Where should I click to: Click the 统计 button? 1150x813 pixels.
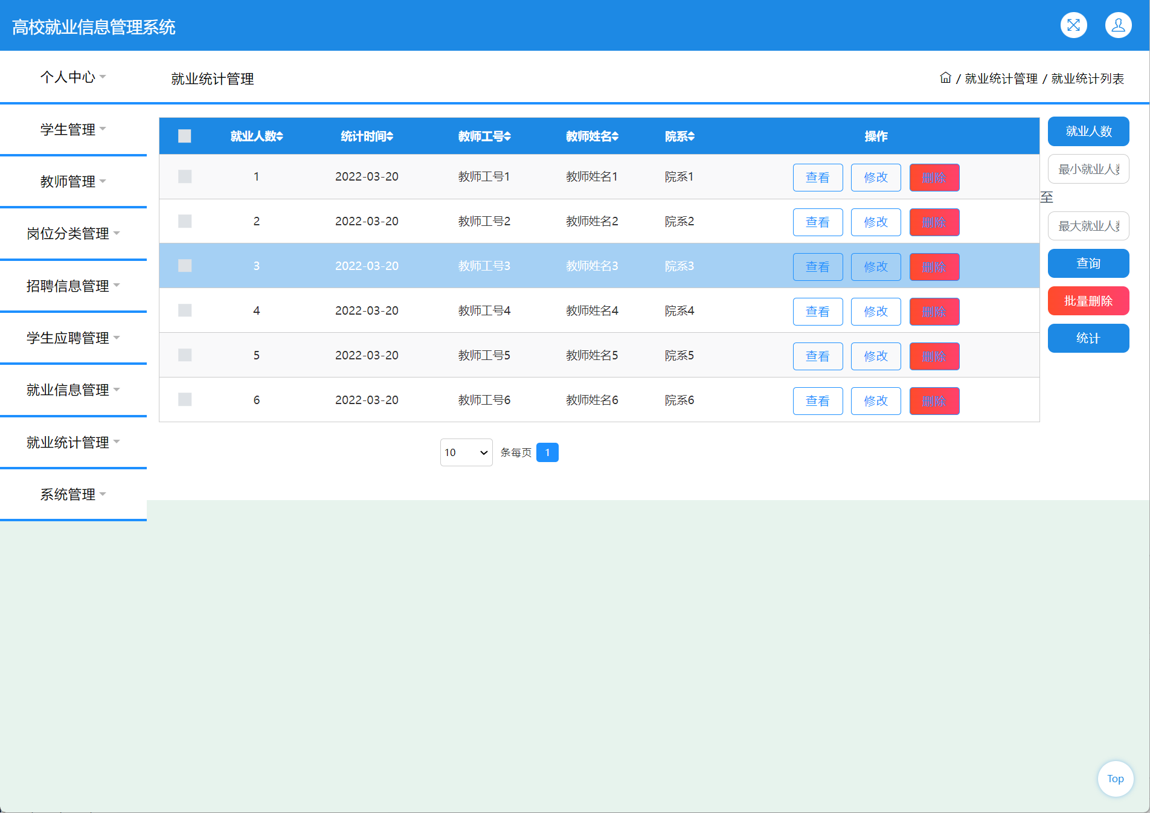(1088, 338)
